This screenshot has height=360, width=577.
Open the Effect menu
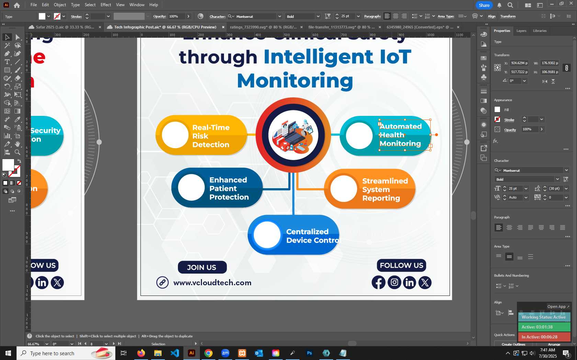tap(106, 5)
